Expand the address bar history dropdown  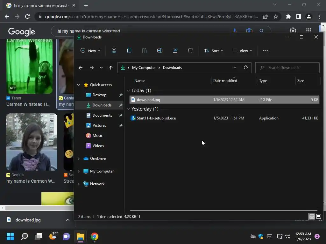pyautogui.click(x=235, y=67)
